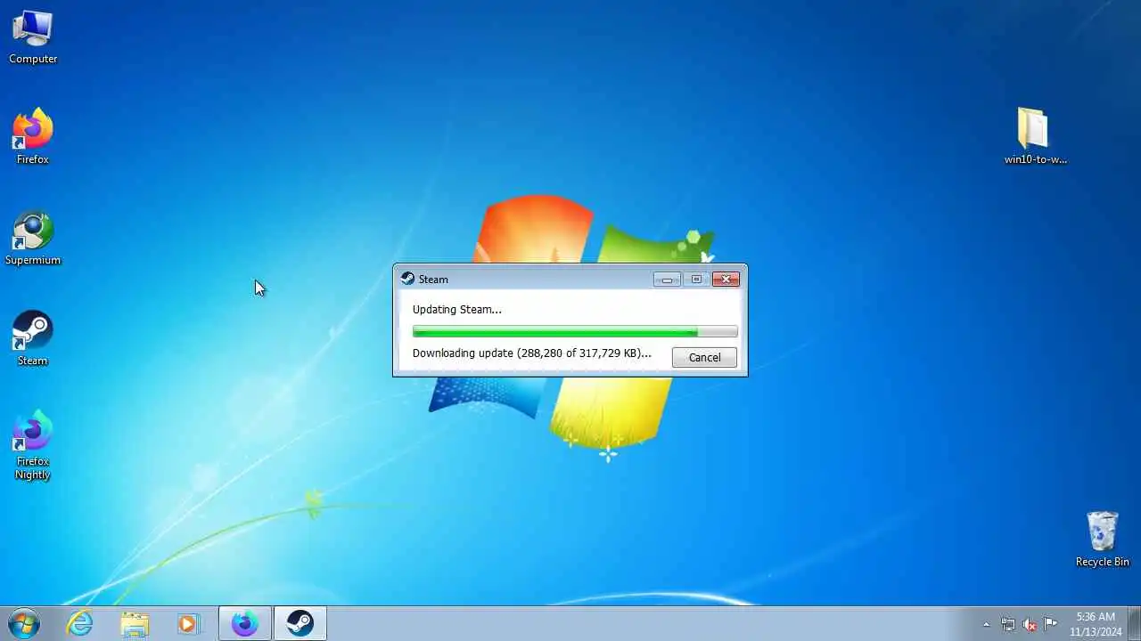This screenshot has height=641, width=1141.
Task: Click the Show desktop button
Action: click(1135, 624)
